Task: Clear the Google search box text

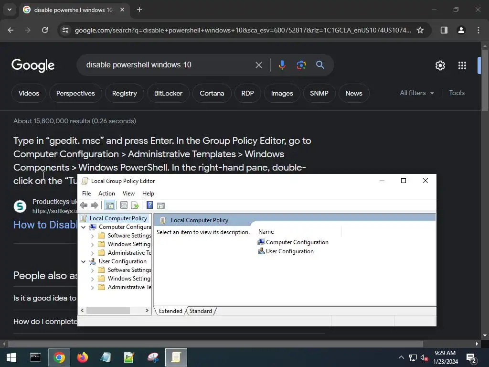Action: (258, 65)
